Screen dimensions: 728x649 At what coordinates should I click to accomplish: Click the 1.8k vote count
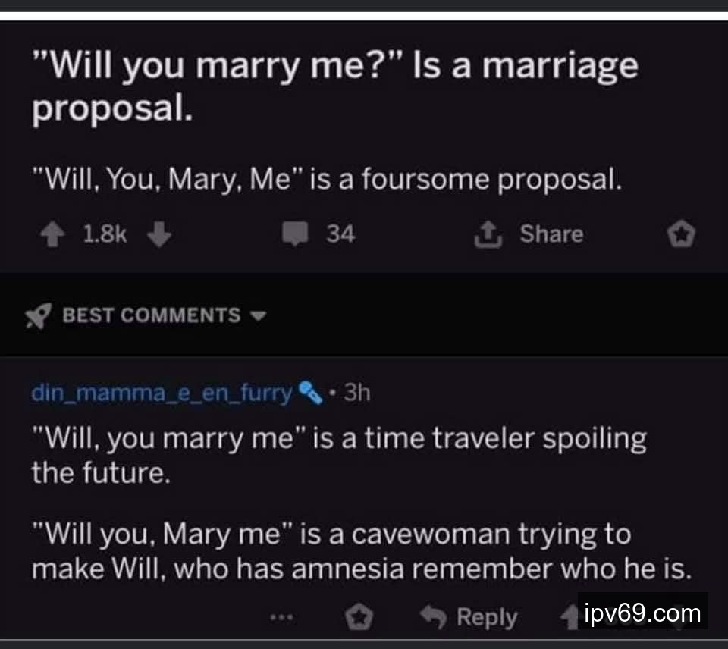click(104, 235)
